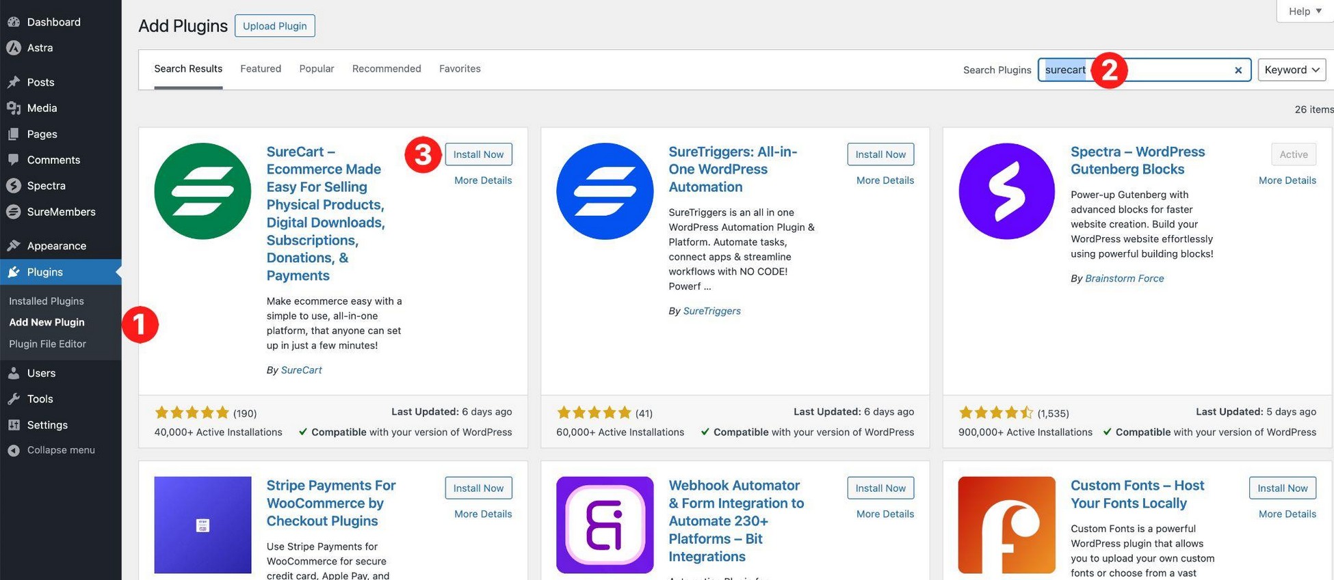Click the Stripe Payments plugin thumbnail
1334x580 pixels.
(x=202, y=525)
